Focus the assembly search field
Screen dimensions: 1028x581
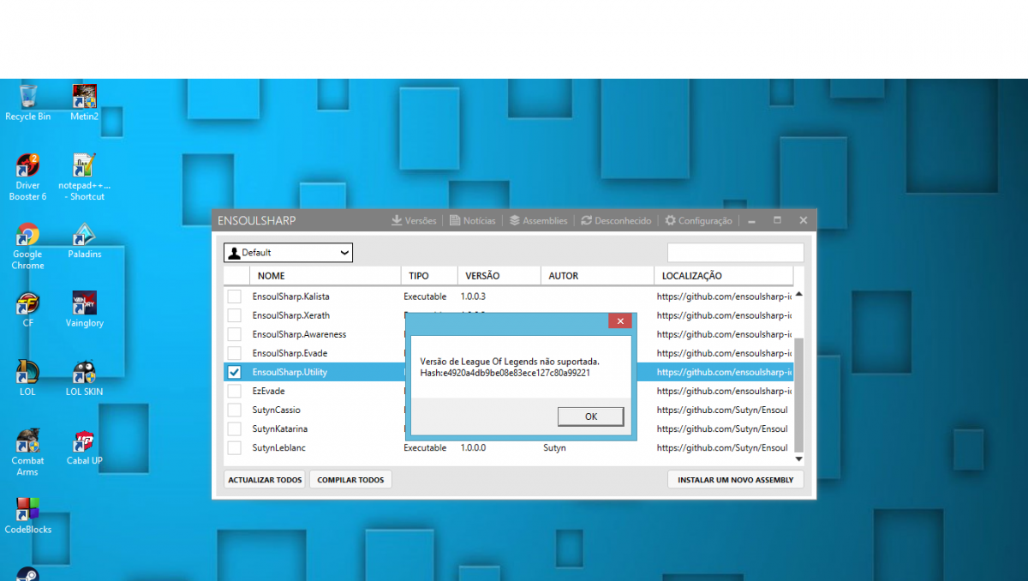pos(735,253)
